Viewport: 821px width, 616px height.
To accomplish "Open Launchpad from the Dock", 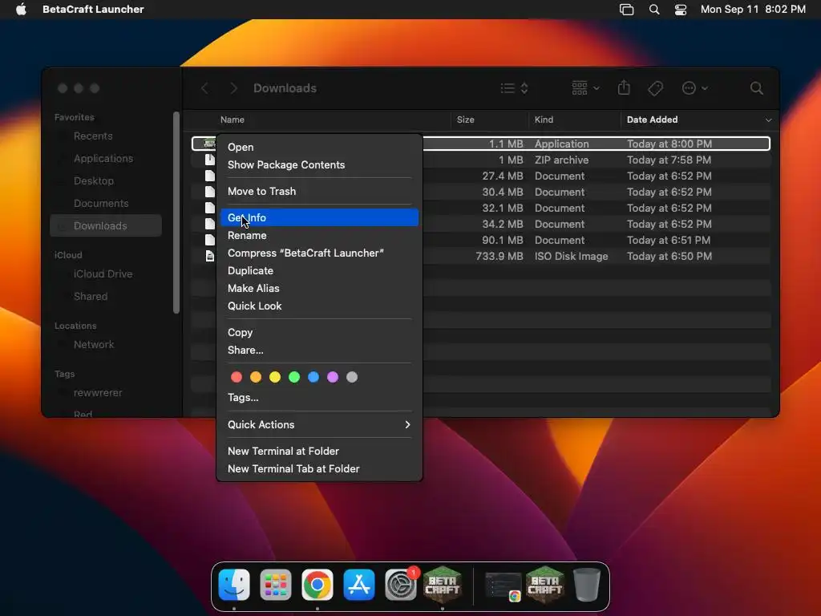I will [x=276, y=584].
